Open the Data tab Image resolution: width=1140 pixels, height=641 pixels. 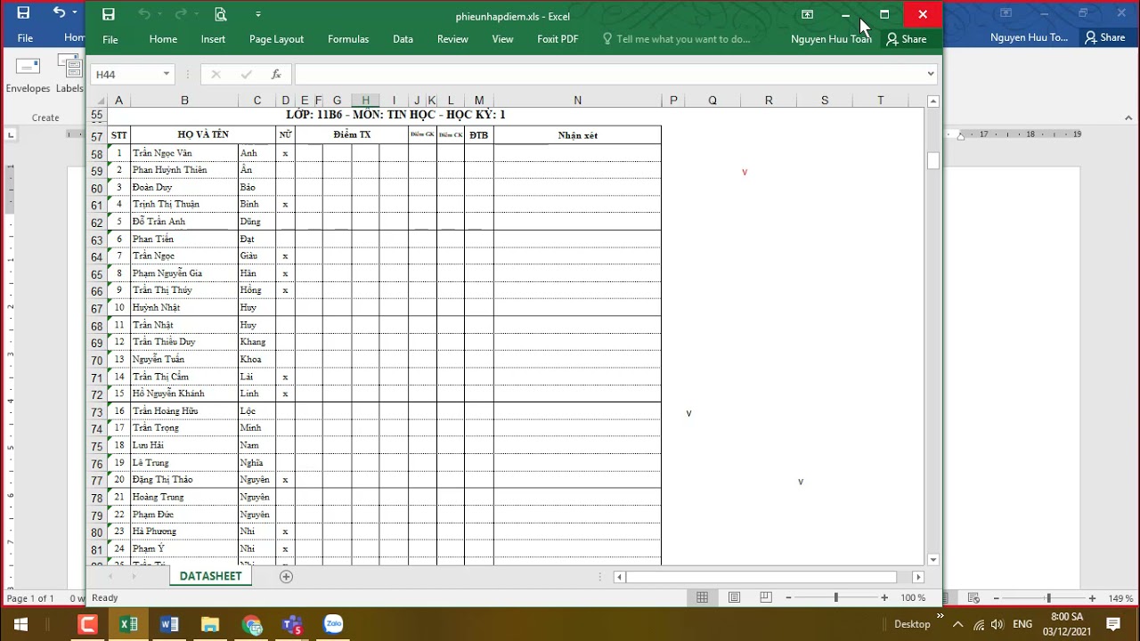[403, 39]
